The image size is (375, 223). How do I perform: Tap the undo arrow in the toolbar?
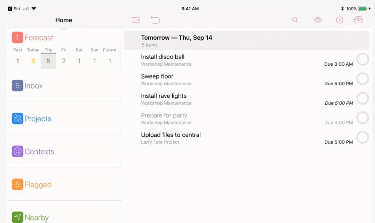click(x=155, y=20)
